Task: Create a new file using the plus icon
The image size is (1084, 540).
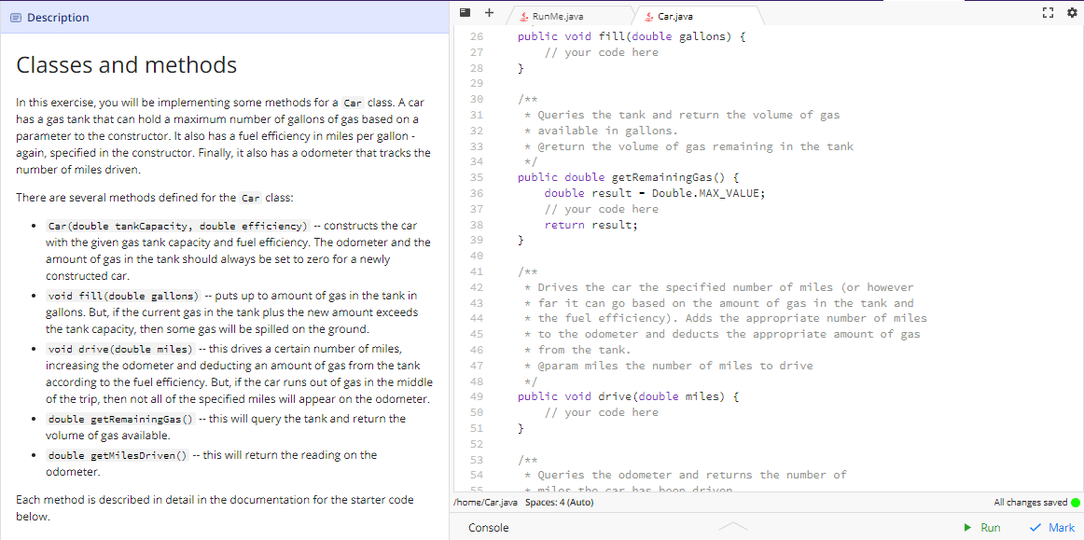Action: point(489,12)
